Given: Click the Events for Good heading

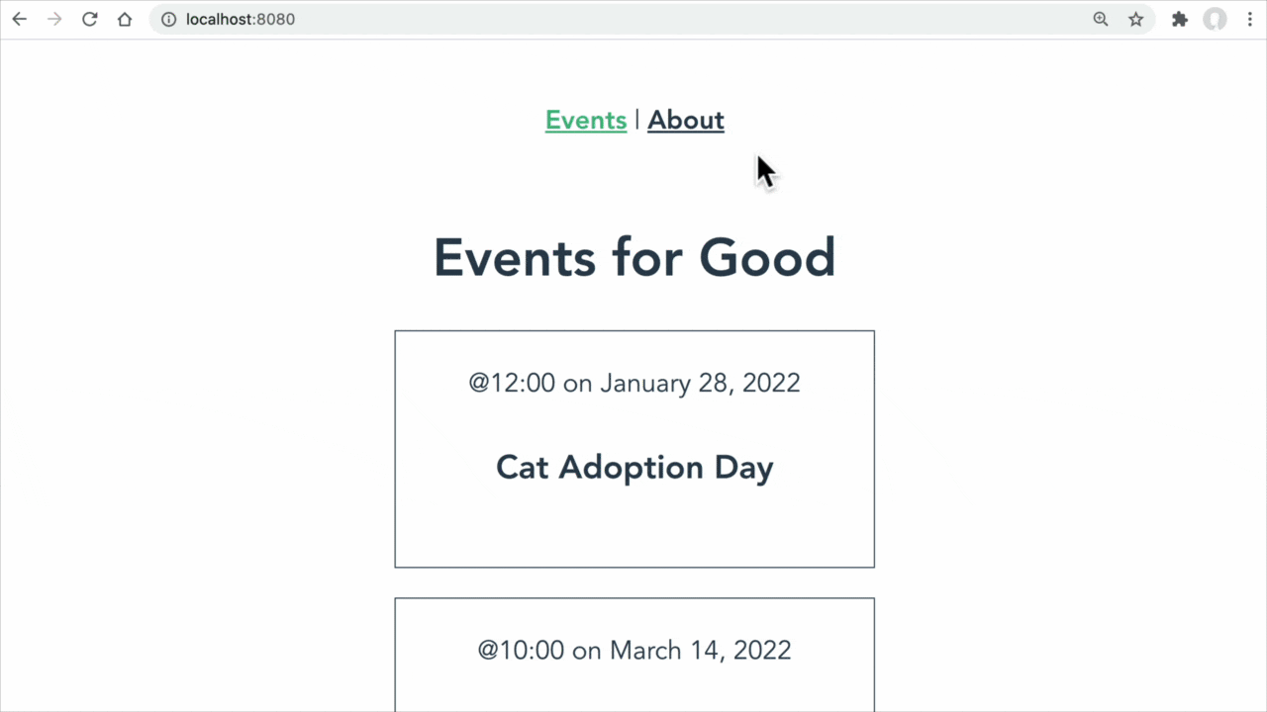Looking at the screenshot, I should (x=634, y=257).
